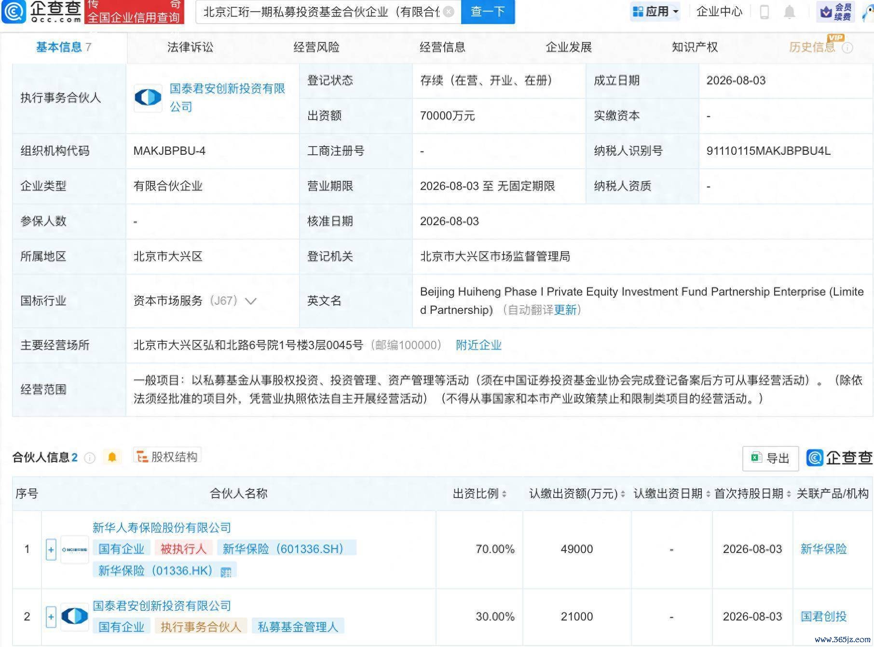Click the 执行事务合伙人 tag in row 2
Viewport: 874px width, 647px height.
[201, 627]
